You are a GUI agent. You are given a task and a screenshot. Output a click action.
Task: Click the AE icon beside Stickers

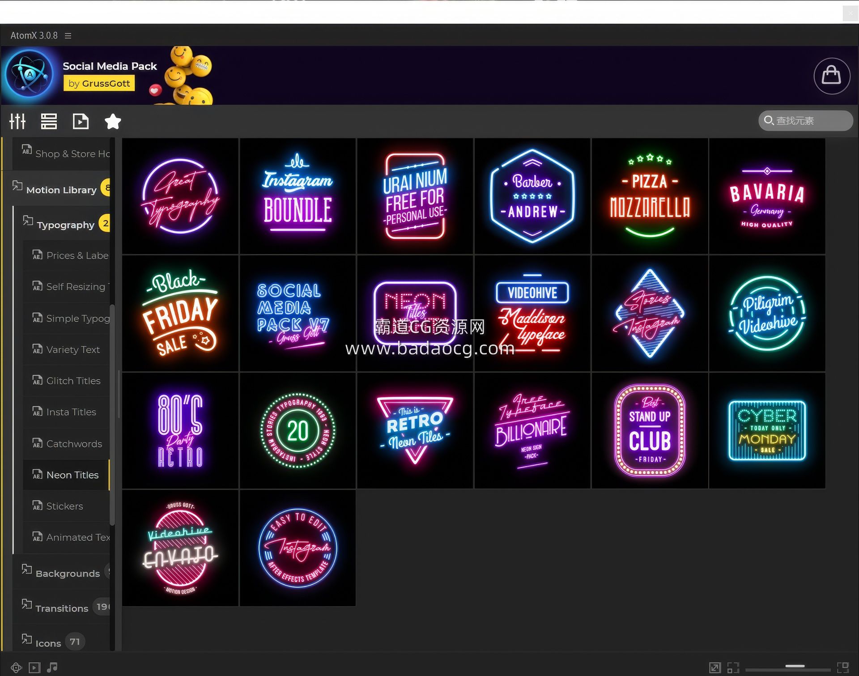(x=38, y=506)
